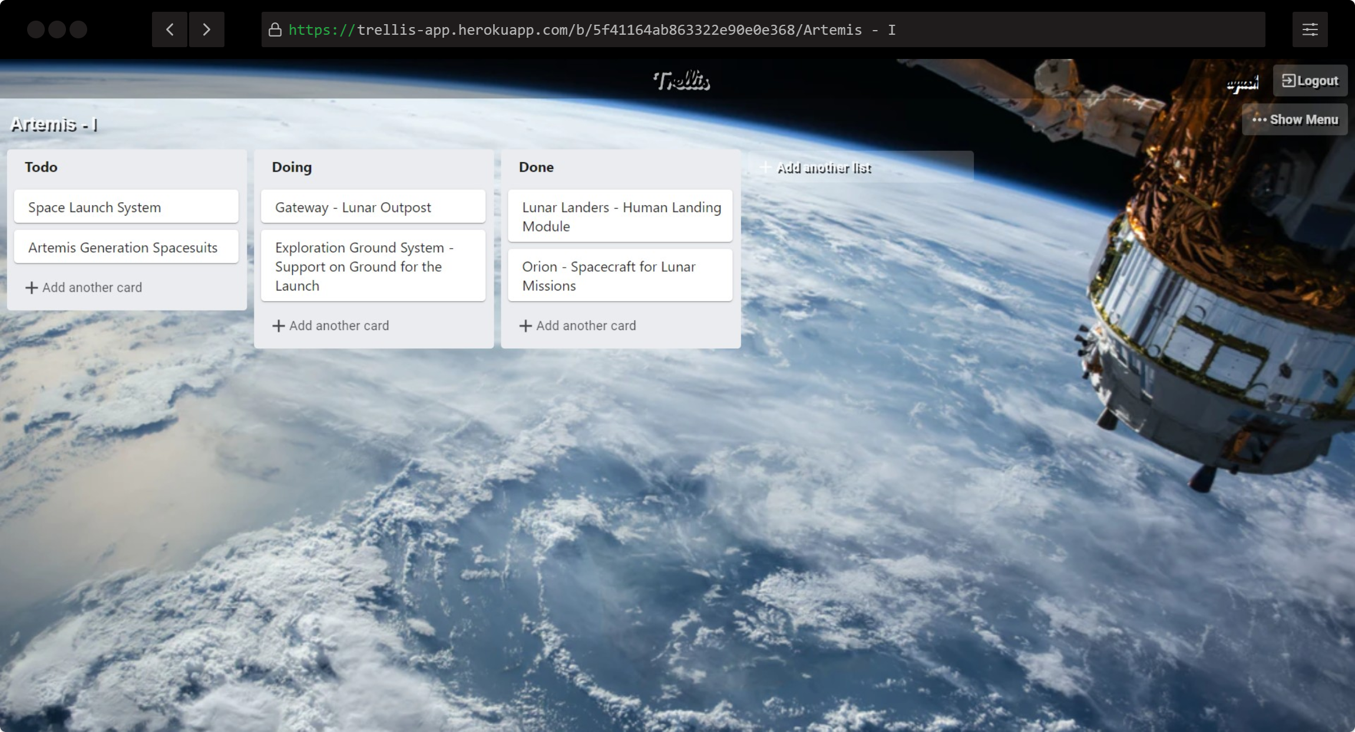Open the Space Launch System card
The width and height of the screenshot is (1355, 732).
coord(126,207)
